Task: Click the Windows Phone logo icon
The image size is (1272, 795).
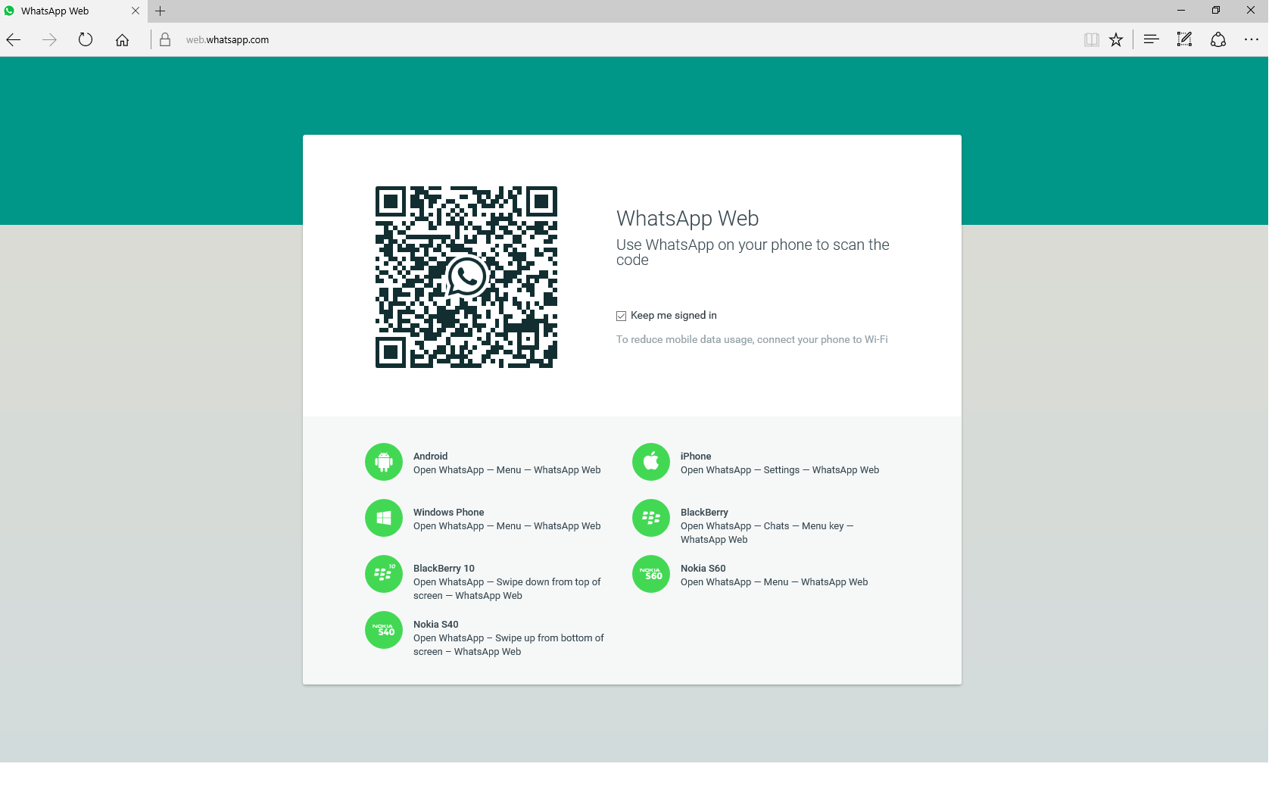Action: [x=384, y=518]
